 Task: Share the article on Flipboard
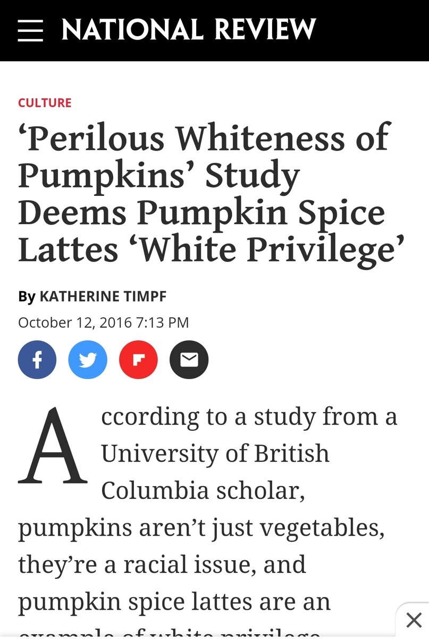click(x=138, y=360)
